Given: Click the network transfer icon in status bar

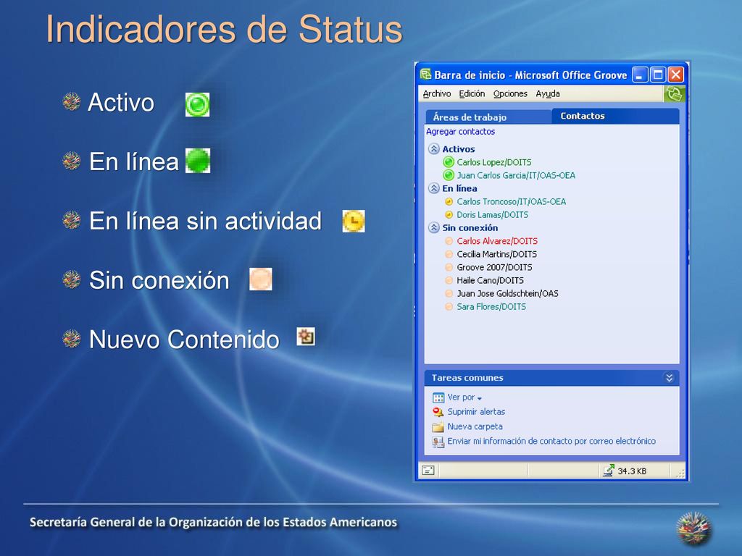Looking at the screenshot, I should (x=609, y=471).
